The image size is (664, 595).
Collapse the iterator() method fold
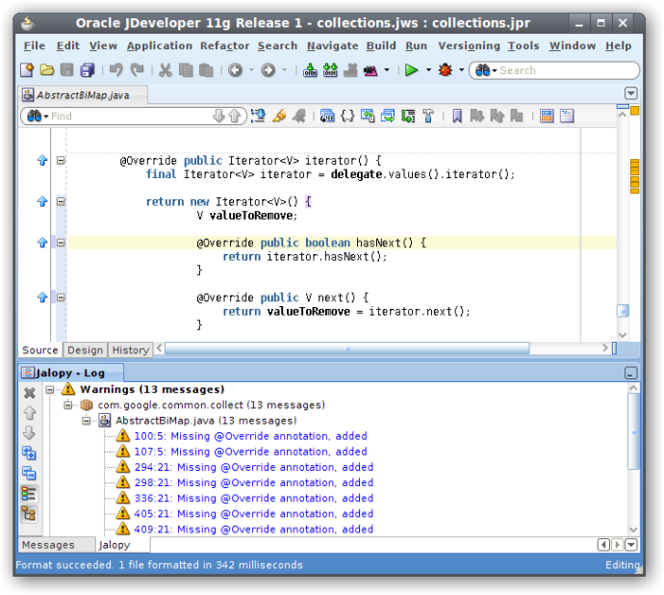coord(61,160)
